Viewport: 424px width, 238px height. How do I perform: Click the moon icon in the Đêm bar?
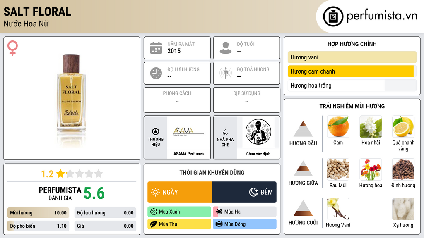tap(253, 192)
